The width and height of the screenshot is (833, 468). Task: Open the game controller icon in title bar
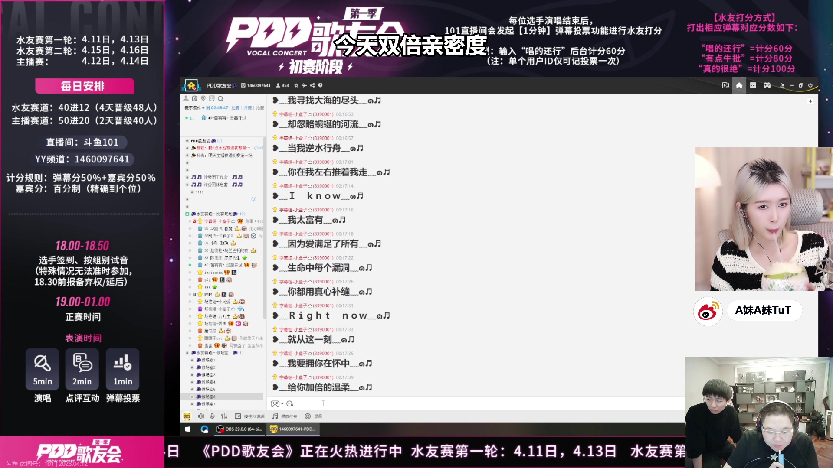(767, 85)
